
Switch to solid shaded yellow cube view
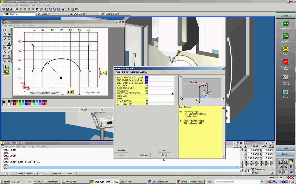[291, 162]
